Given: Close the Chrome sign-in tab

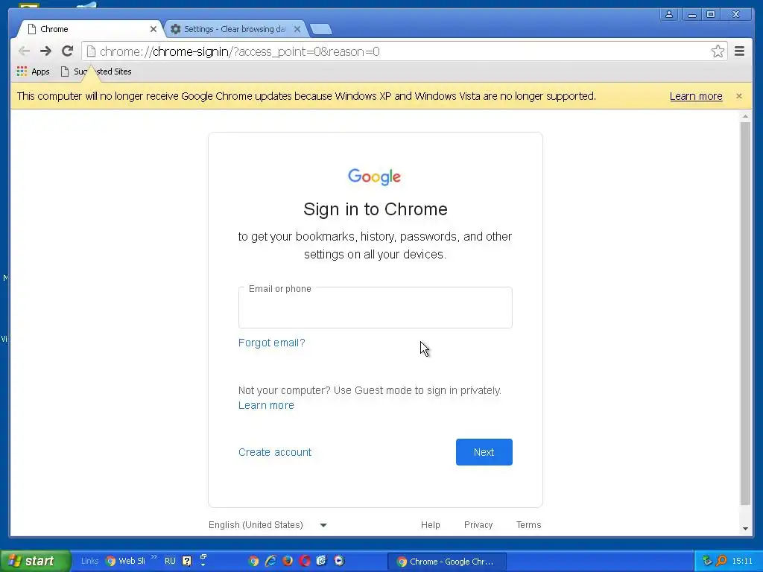Looking at the screenshot, I should (153, 29).
